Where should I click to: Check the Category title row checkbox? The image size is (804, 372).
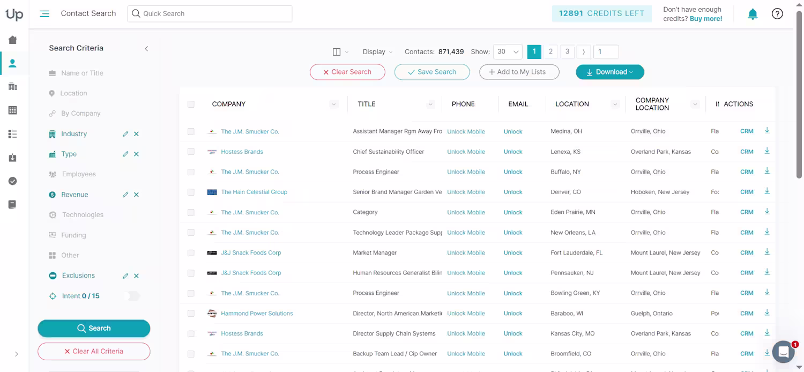click(x=191, y=212)
